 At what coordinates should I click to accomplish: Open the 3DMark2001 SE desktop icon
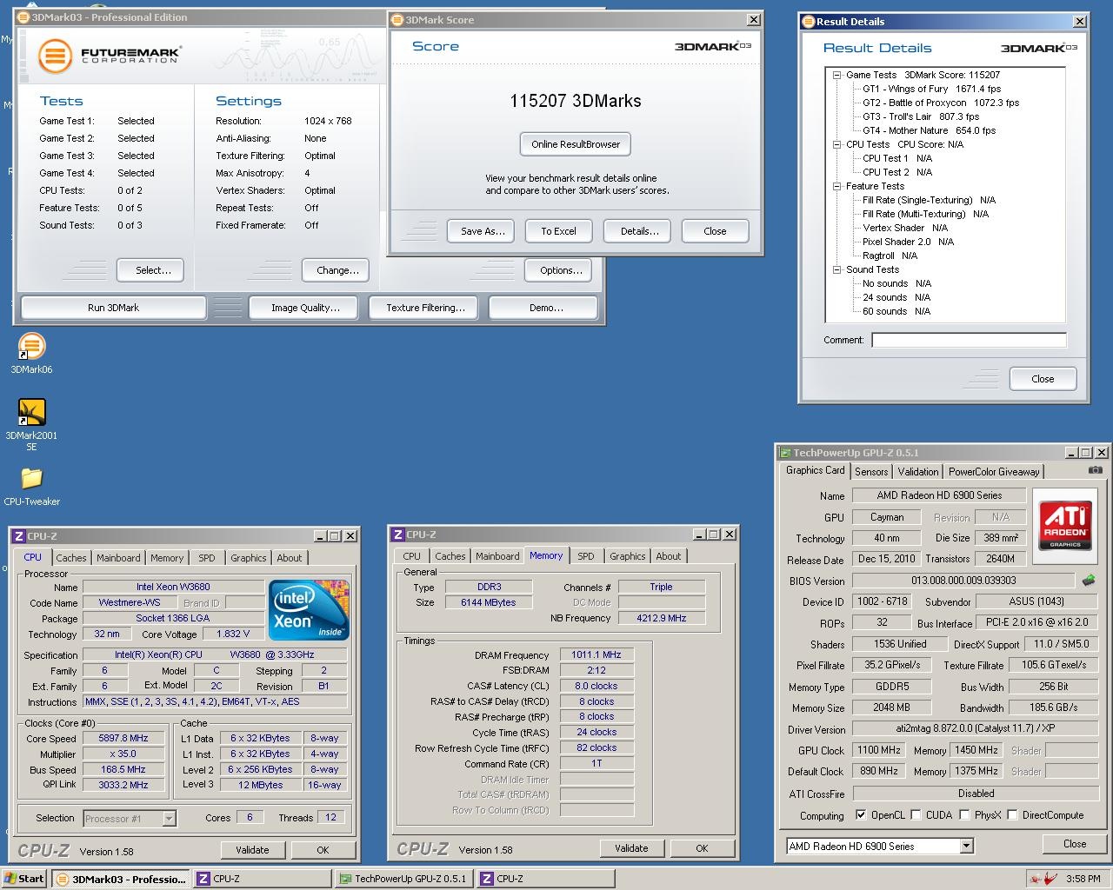coord(31,413)
